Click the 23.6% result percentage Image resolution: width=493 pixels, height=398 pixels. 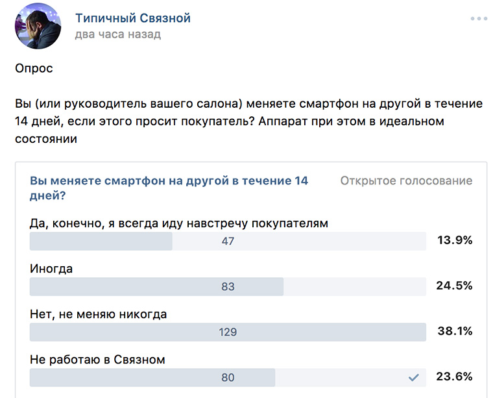click(454, 377)
